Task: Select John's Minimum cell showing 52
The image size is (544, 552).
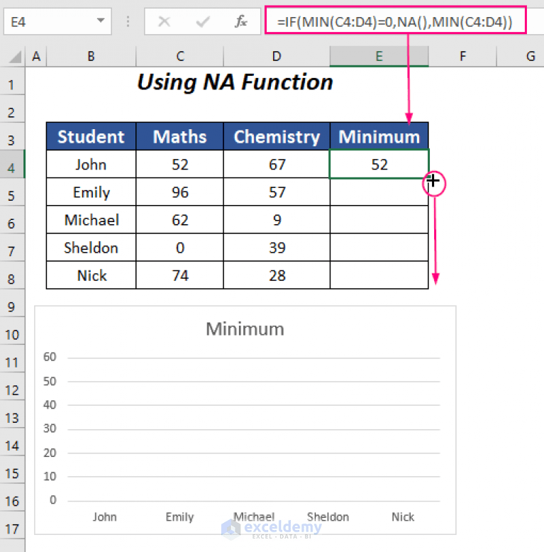Action: (x=379, y=165)
